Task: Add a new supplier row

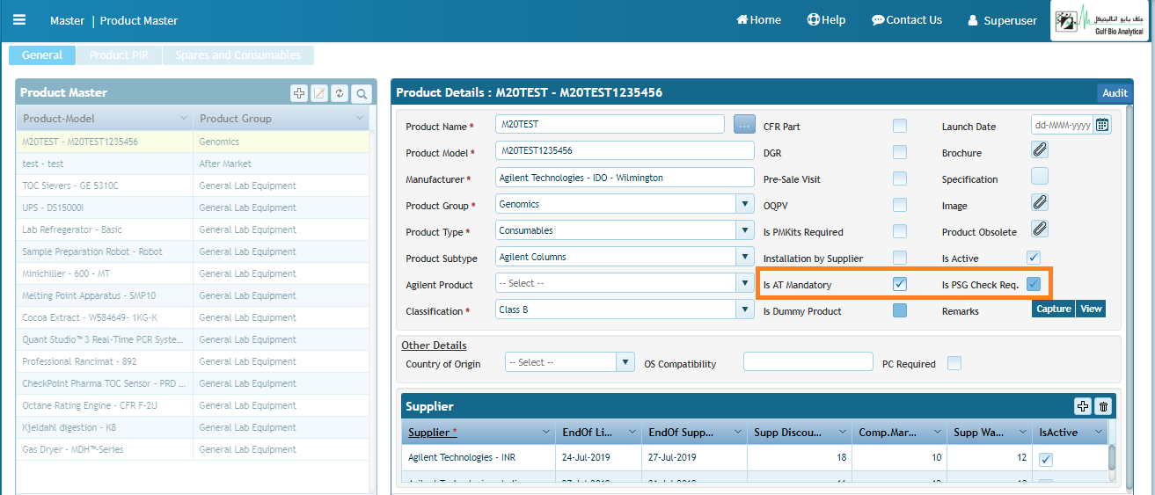Action: pyautogui.click(x=1083, y=406)
